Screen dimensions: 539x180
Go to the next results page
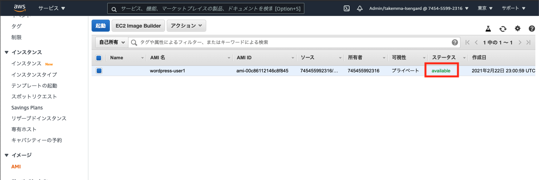(x=520, y=43)
